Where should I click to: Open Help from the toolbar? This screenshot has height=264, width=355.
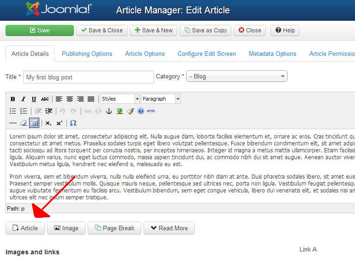(x=285, y=30)
